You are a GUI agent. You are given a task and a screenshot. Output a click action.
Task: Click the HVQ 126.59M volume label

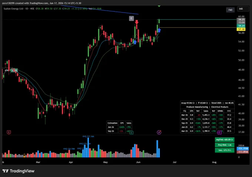pyautogui.click(x=69, y=149)
